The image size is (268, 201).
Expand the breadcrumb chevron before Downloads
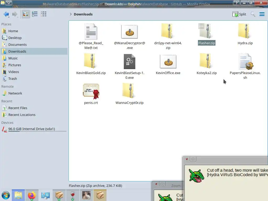point(71,14)
